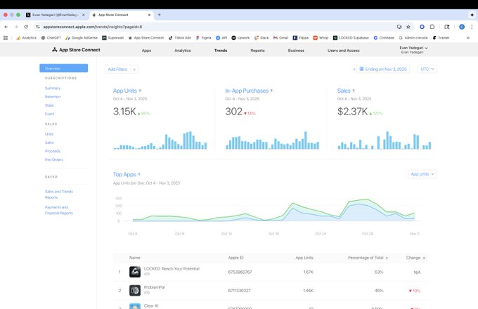Open Sales and Trends Reports link

59,195
